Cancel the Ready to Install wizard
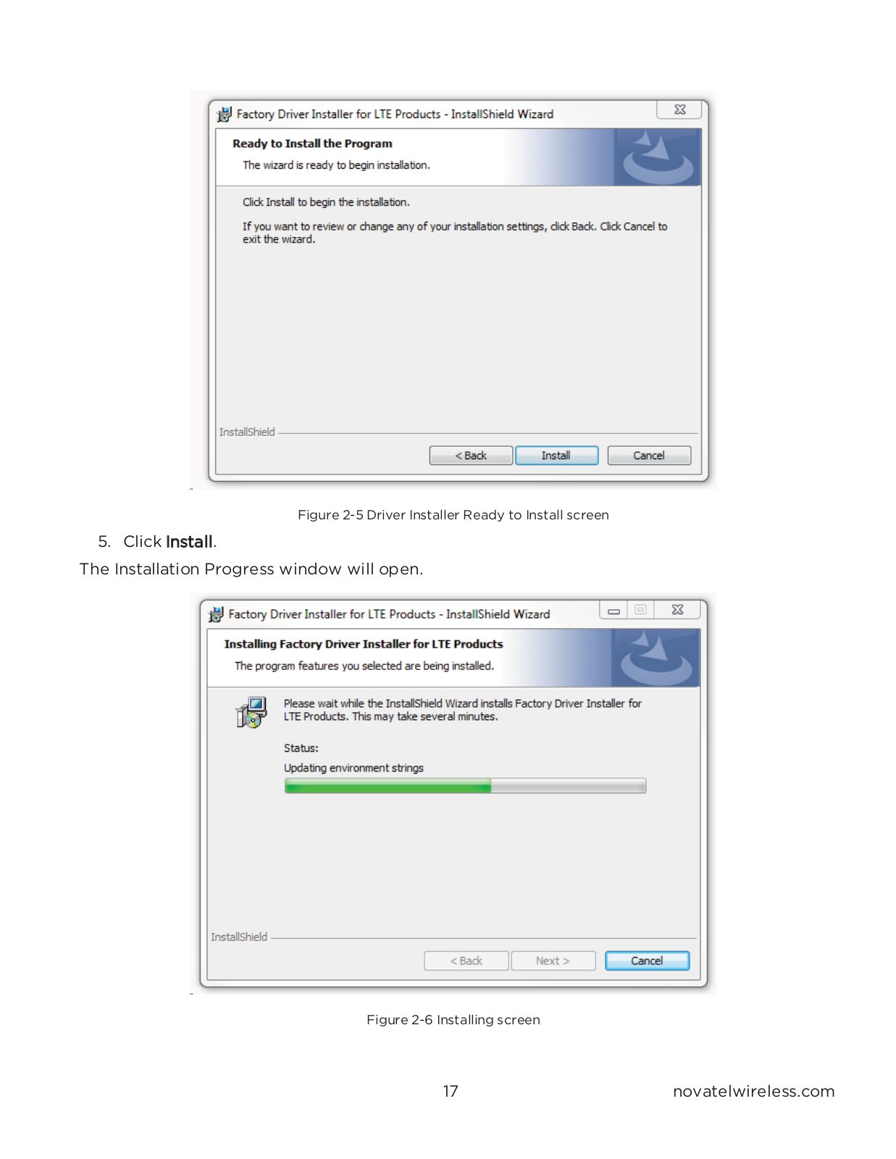This screenshot has height=1159, width=896. (x=649, y=456)
